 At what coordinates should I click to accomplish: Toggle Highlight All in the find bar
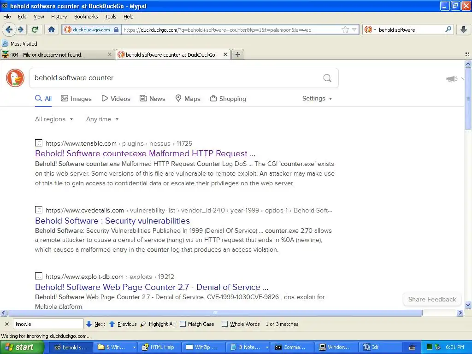coord(158,324)
